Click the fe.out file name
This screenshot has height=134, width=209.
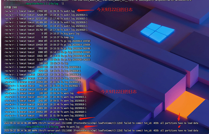[64, 89]
